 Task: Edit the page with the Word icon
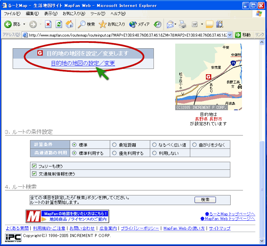click(195, 24)
